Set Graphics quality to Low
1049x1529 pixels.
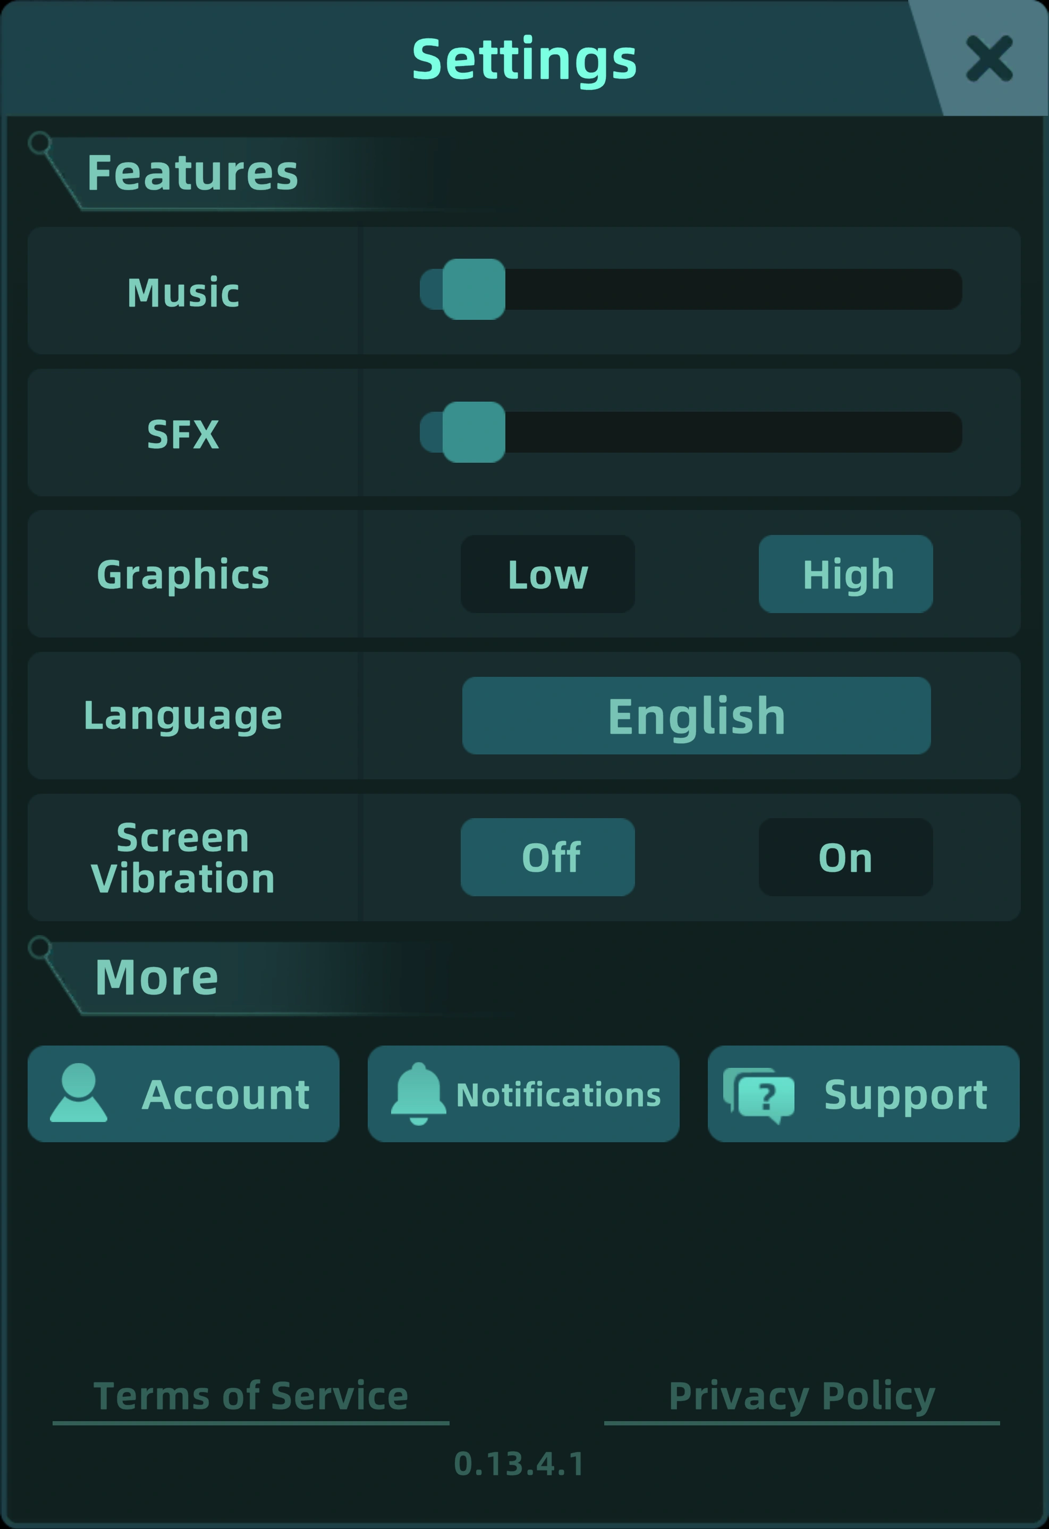(x=547, y=574)
